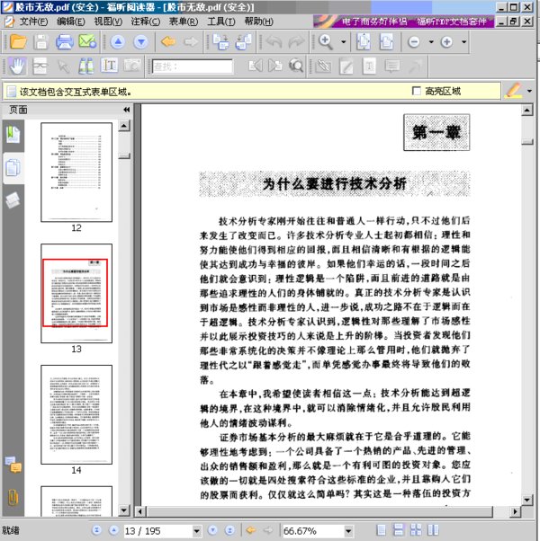This screenshot has height=541, width=540.
Task: Click the toolbar zoom out minus icon
Action: (x=414, y=42)
